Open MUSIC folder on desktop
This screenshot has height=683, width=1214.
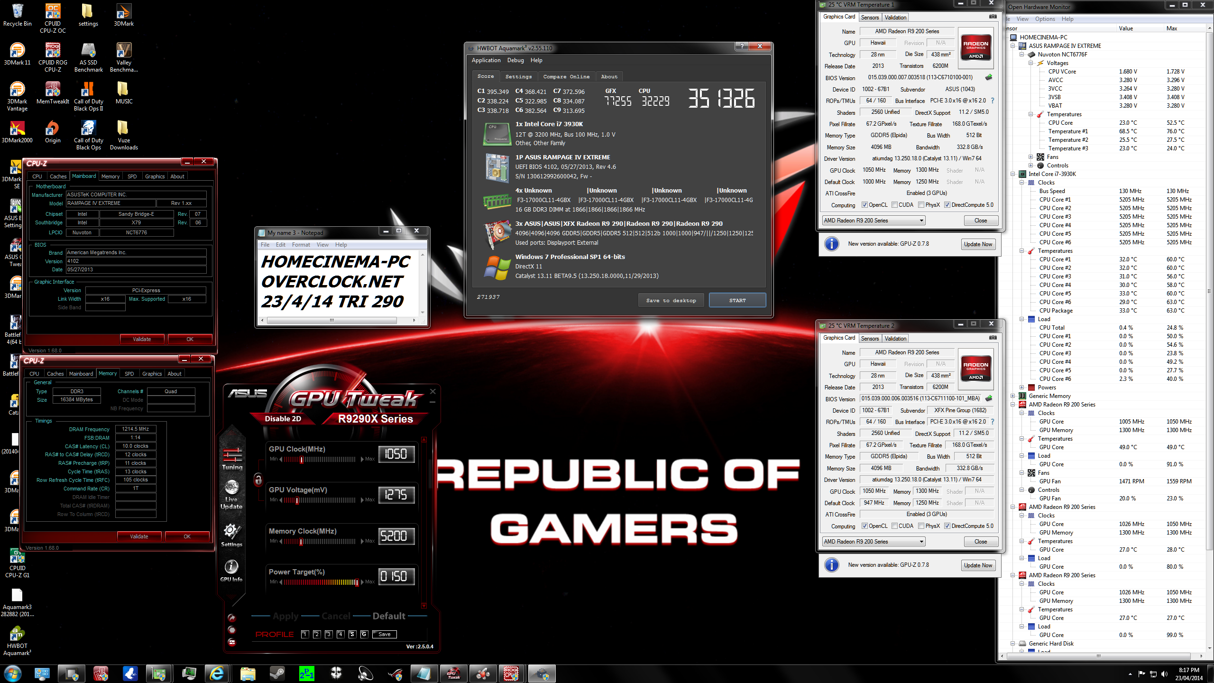click(x=124, y=93)
